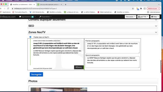The width and height of the screenshot is (163, 92).
Task: Open the La Beauce dit non... bookmark
Action: tap(72, 12)
